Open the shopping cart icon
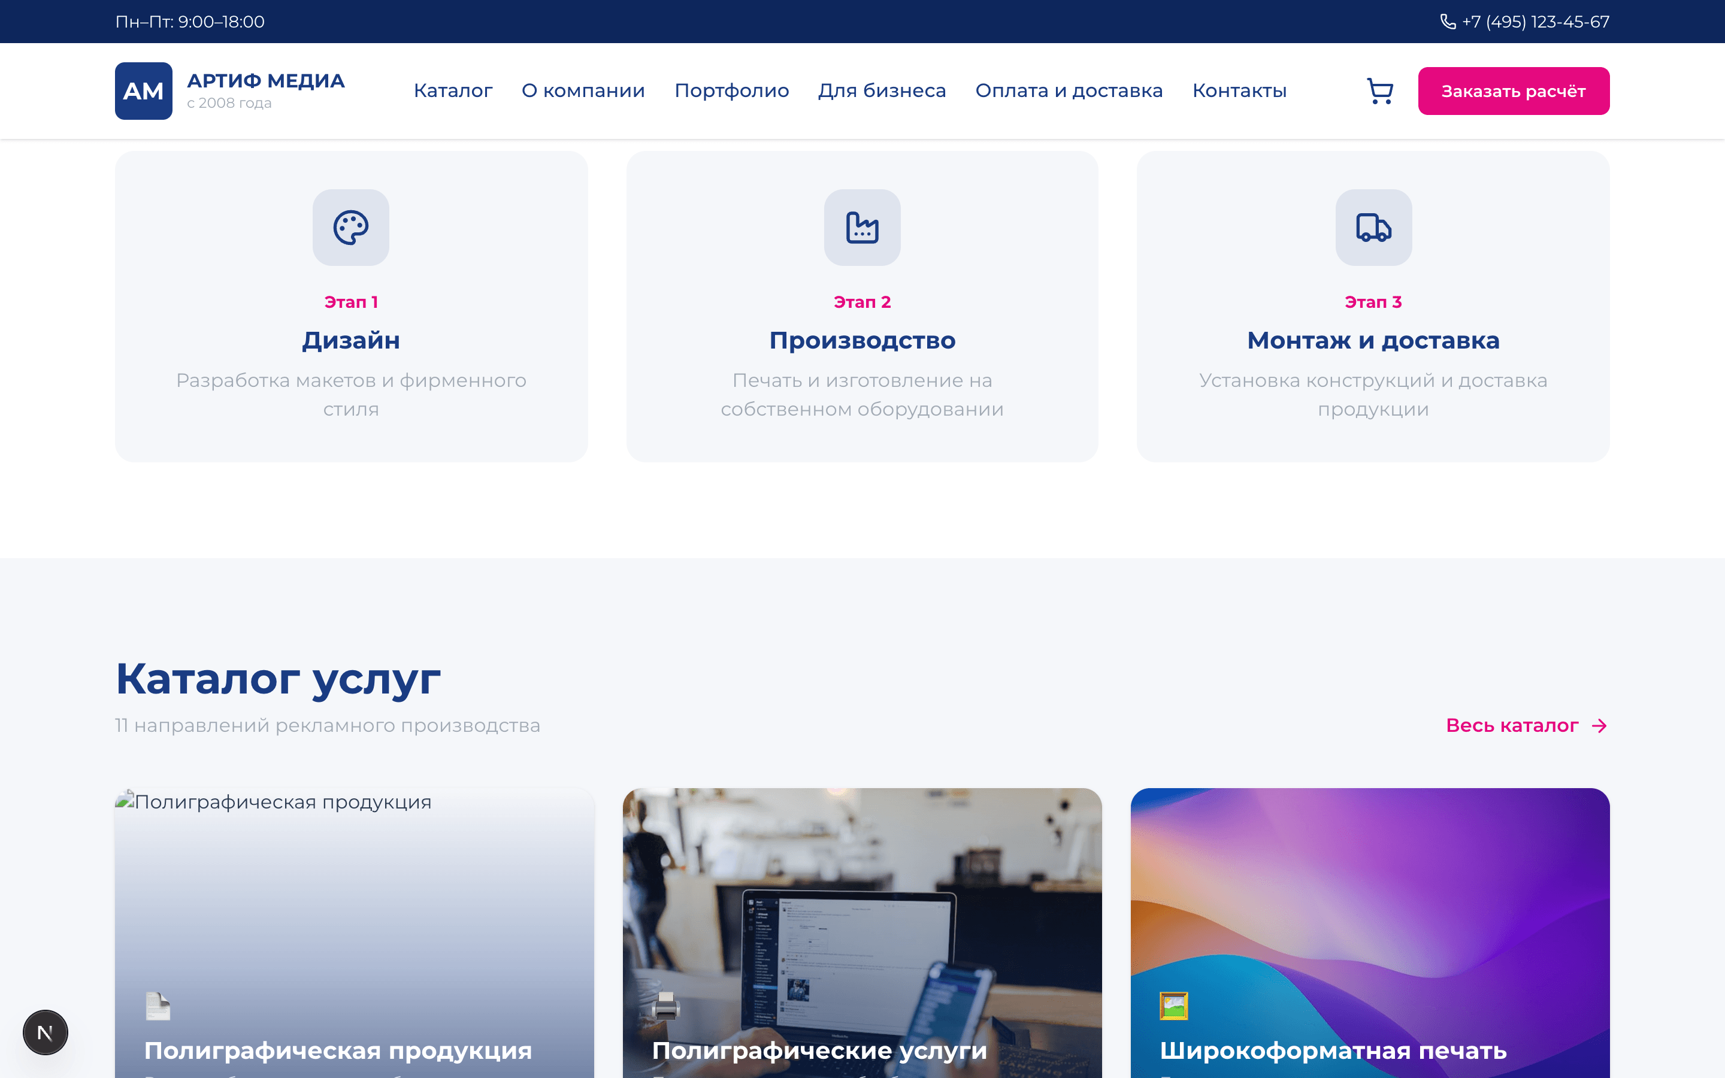The height and width of the screenshot is (1078, 1725). point(1380,91)
